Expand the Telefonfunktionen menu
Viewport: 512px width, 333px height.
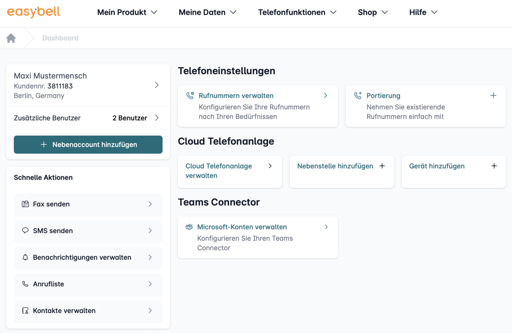click(x=297, y=12)
